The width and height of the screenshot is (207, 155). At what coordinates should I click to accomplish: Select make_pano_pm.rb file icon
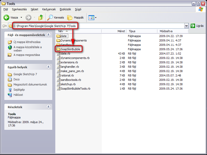(x=58, y=71)
